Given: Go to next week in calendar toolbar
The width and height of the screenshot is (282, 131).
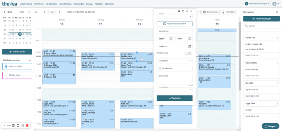Looking at the screenshot, I should [59, 12].
